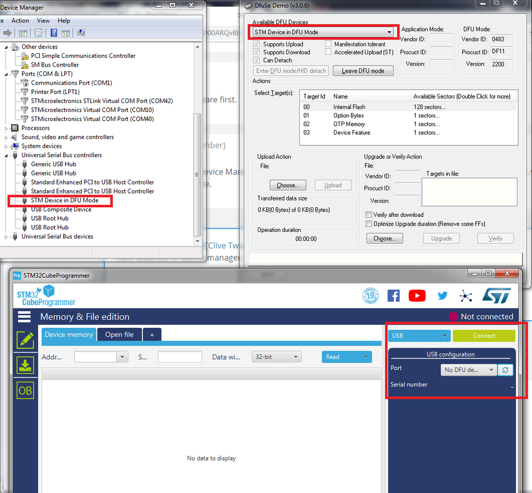Click the Verify button in DfuSe Demo
The width and height of the screenshot is (532, 493).
coord(495,238)
